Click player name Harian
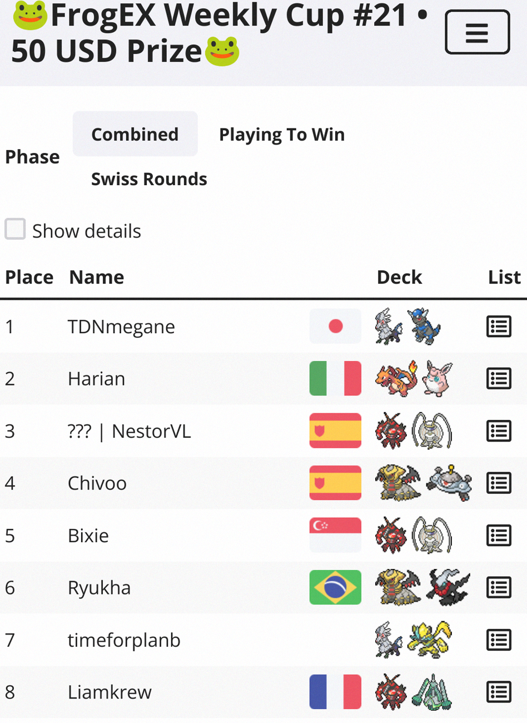This screenshot has width=527, height=723. click(96, 379)
